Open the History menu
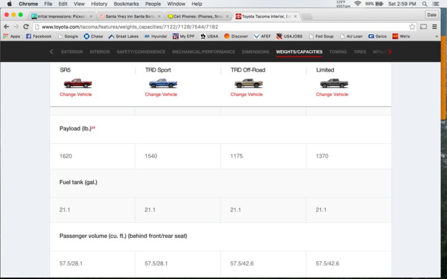The height and width of the screenshot is (279, 447). pyautogui.click(x=99, y=4)
